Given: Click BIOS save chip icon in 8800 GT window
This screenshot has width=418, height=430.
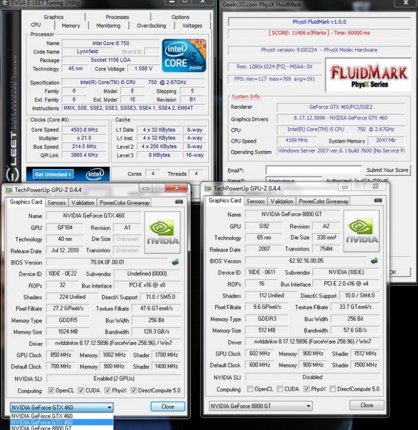Looking at the screenshot, I should (x=374, y=260).
